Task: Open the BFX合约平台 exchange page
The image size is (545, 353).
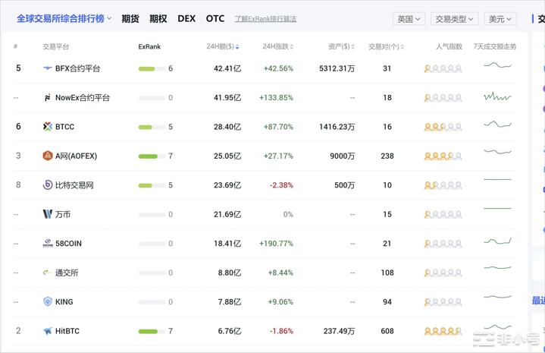Action: (77, 68)
